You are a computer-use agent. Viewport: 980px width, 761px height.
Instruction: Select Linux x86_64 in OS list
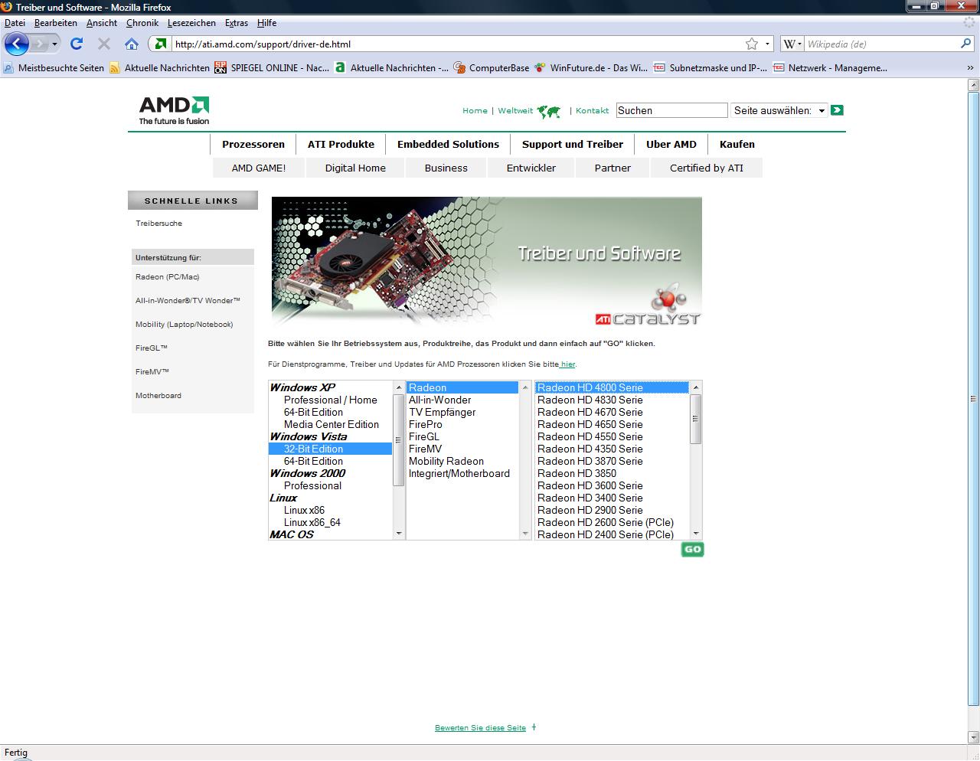(331, 522)
